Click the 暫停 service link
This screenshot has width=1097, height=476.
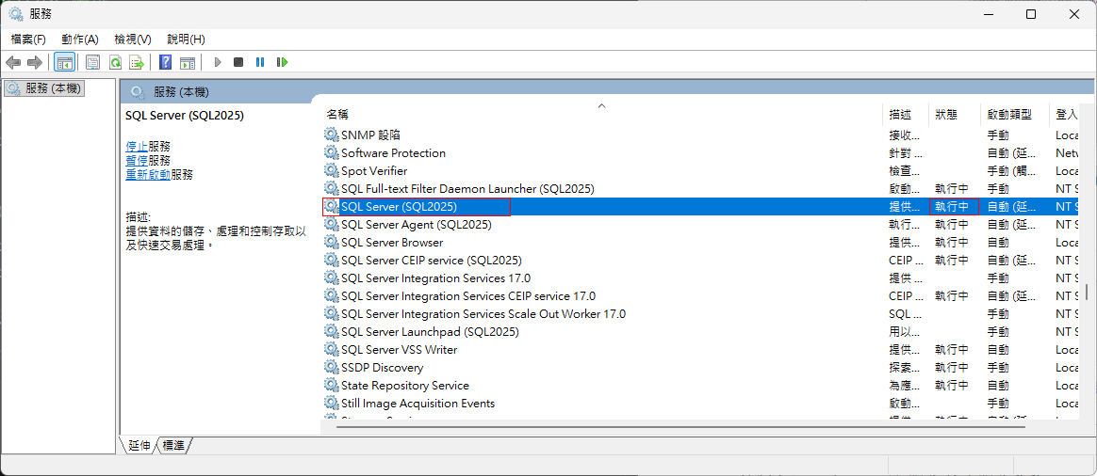point(137,161)
